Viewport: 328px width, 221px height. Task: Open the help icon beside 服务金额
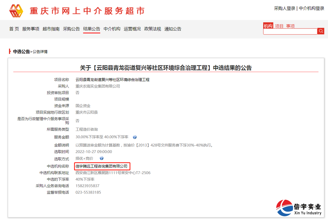[135, 137]
